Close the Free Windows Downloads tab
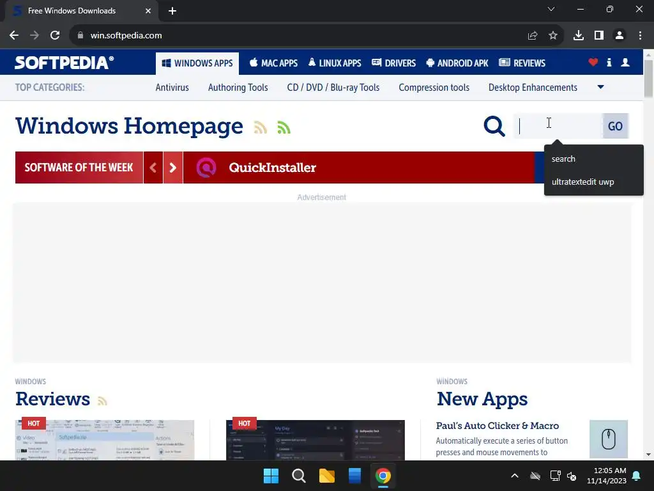 click(148, 11)
